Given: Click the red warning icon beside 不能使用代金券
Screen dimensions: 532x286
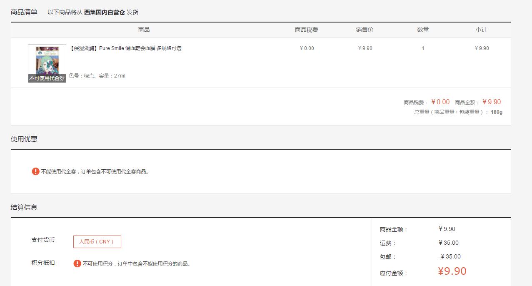Looking at the screenshot, I should point(36,171).
